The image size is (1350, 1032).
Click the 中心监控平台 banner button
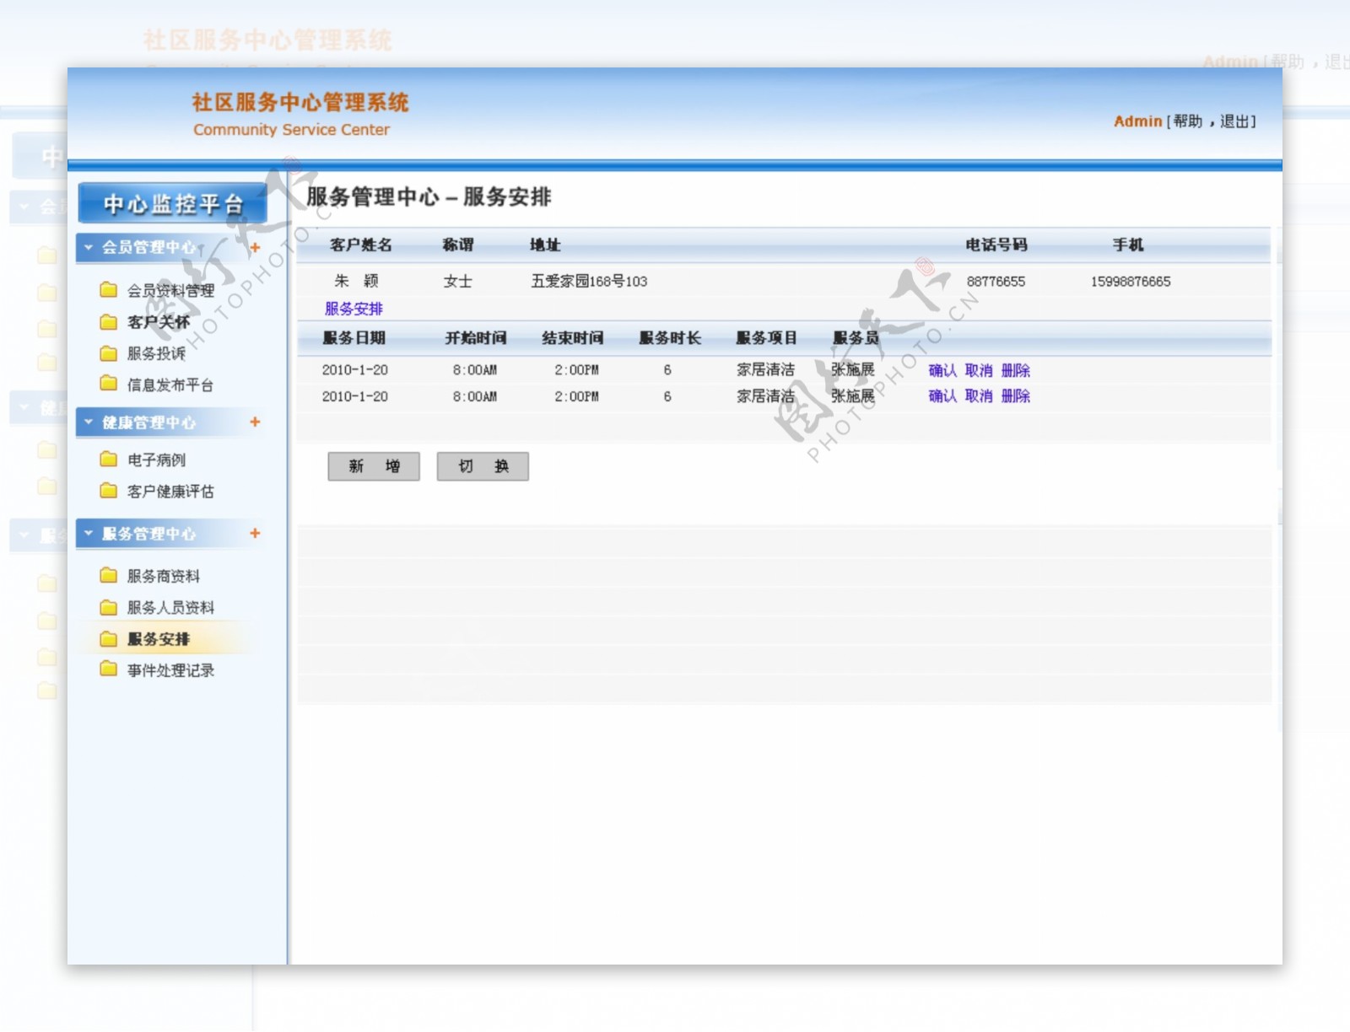173,203
